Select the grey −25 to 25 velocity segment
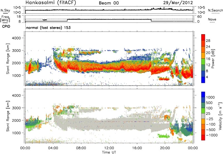This screenshot has width=223, height=154. click(x=203, y=116)
